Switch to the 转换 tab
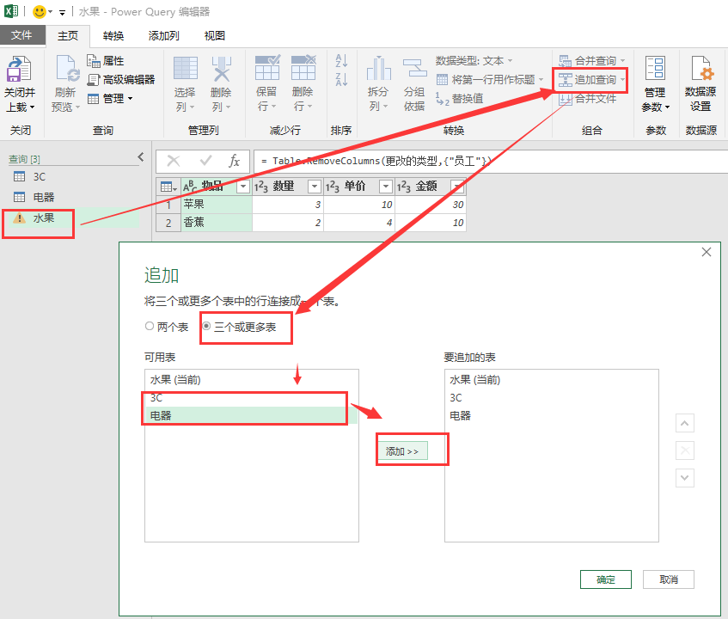This screenshot has width=728, height=619. 113,36
